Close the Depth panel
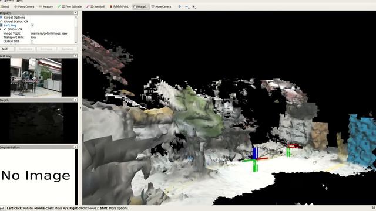Image resolution: width=376 pixels, height=211 pixels. 75,100
